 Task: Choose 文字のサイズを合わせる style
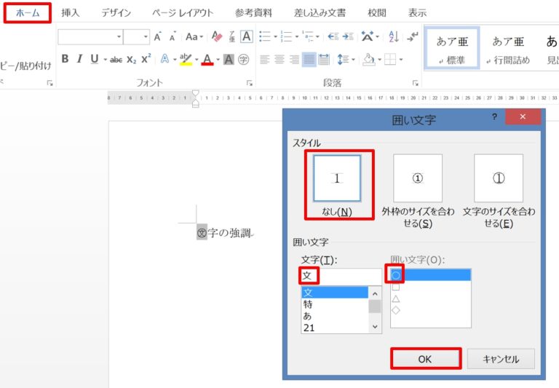(x=498, y=178)
